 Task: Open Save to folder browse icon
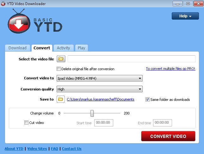point(61,99)
